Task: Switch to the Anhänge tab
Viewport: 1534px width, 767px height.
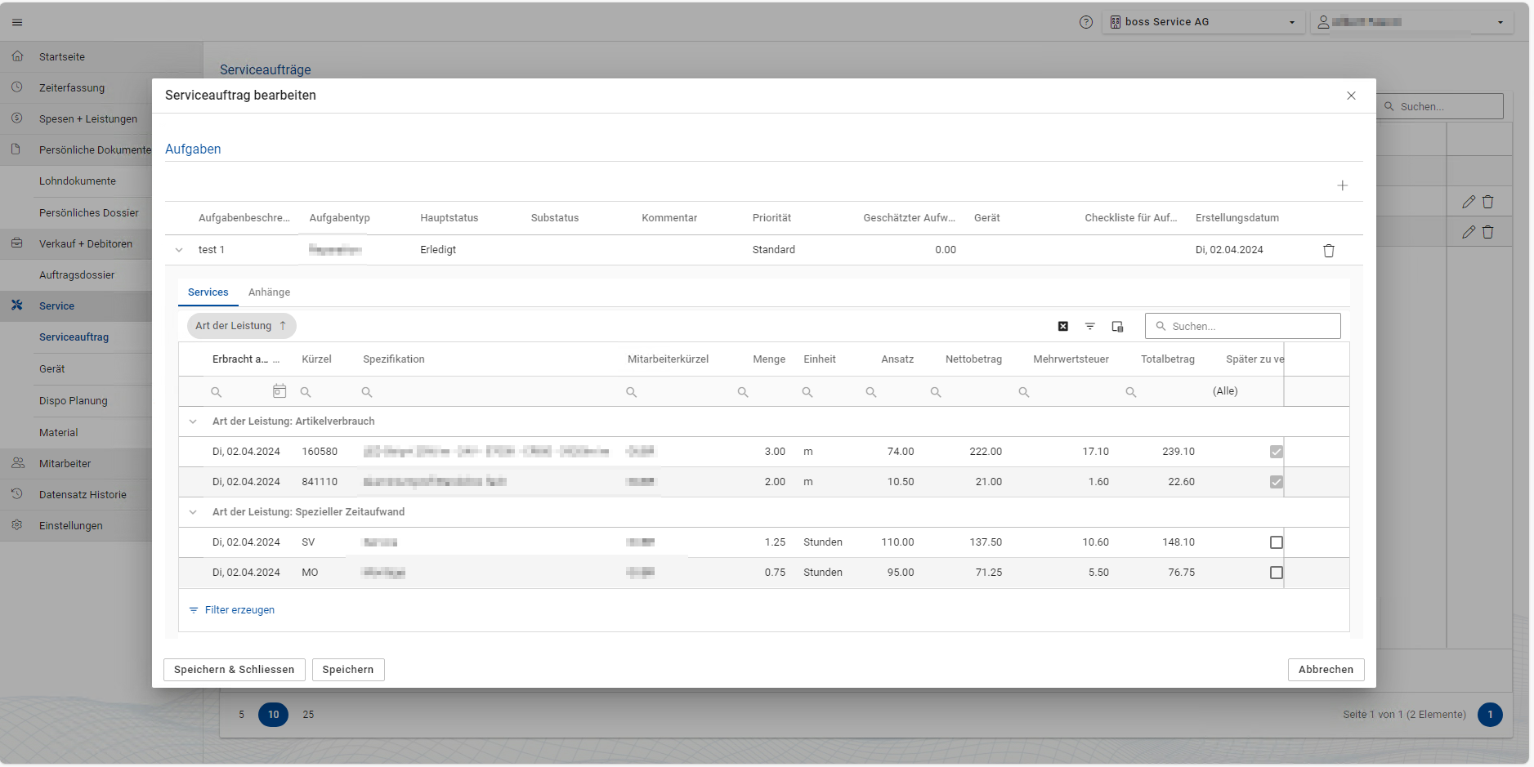Action: pyautogui.click(x=269, y=292)
